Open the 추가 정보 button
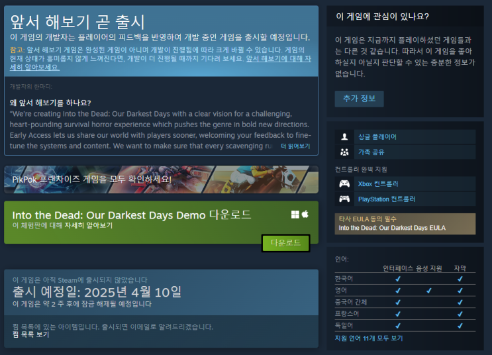 pyautogui.click(x=359, y=99)
